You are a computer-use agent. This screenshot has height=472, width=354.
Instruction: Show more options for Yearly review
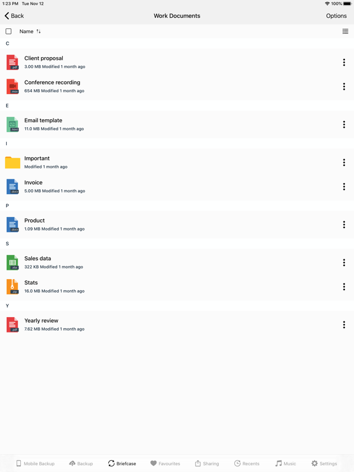coord(344,324)
